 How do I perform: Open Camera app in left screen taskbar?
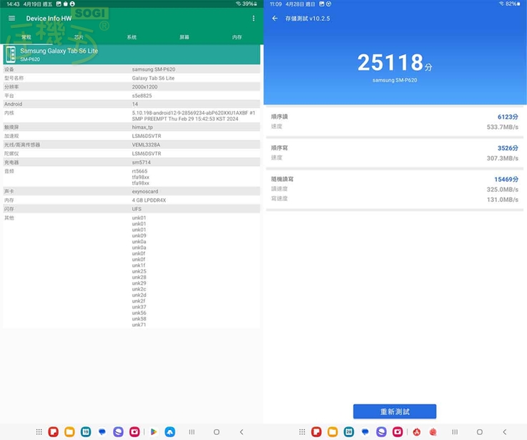tap(134, 431)
